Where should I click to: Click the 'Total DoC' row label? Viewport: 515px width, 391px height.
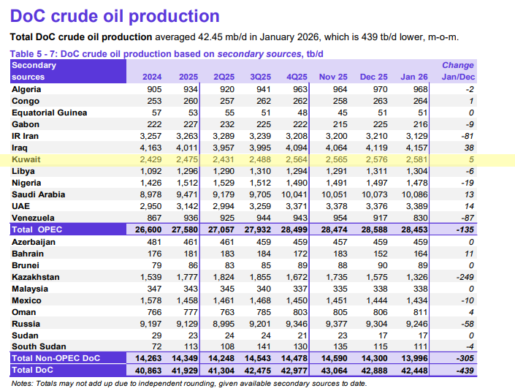(34, 370)
